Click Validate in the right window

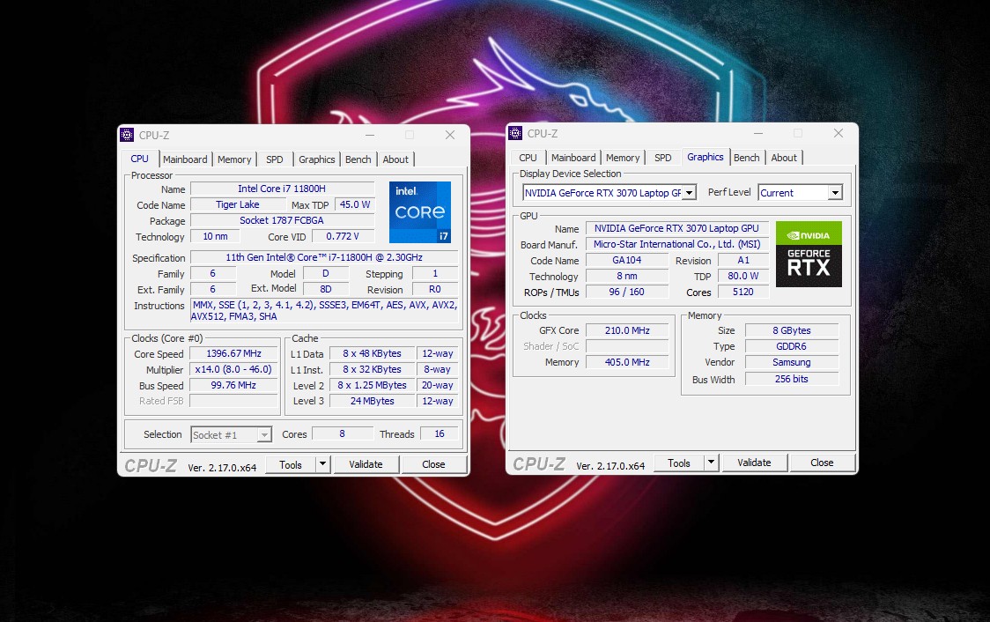(755, 462)
